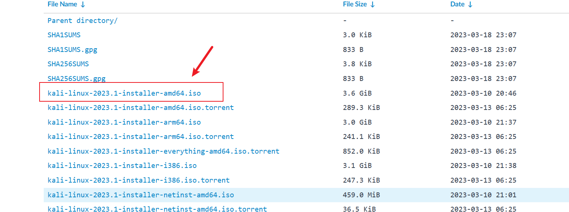Sort by File Name arrow icon
Image resolution: width=569 pixels, height=212 pixels.
point(83,5)
